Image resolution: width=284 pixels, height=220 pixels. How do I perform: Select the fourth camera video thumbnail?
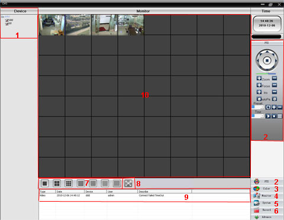pos(131,25)
